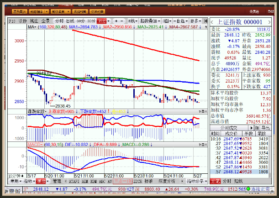The height and width of the screenshot is (198, 279).
Task: Open the 15分钟 period selector at chart bottom
Action: coord(16,176)
